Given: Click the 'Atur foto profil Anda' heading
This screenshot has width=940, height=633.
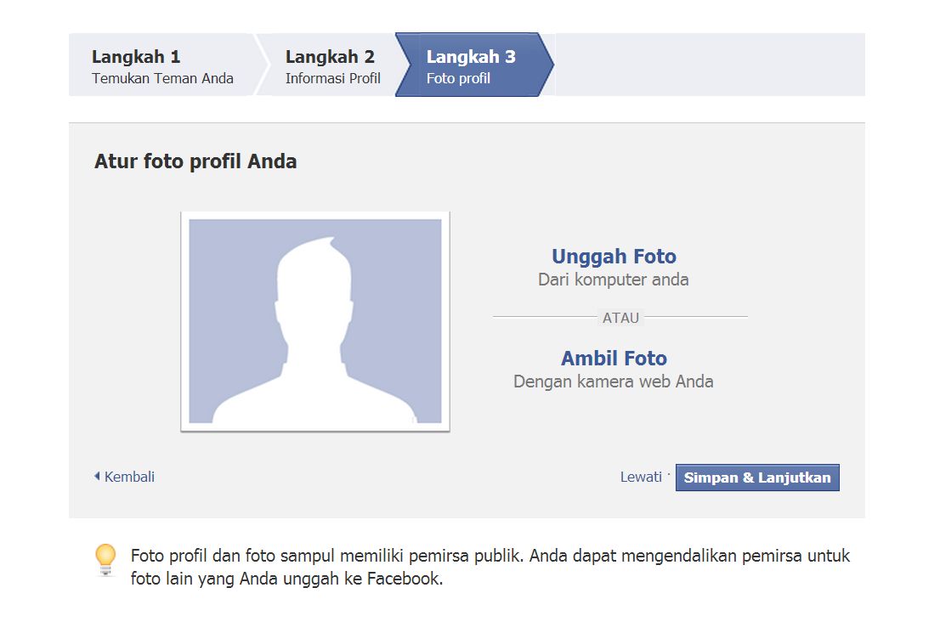Looking at the screenshot, I should point(195,161).
